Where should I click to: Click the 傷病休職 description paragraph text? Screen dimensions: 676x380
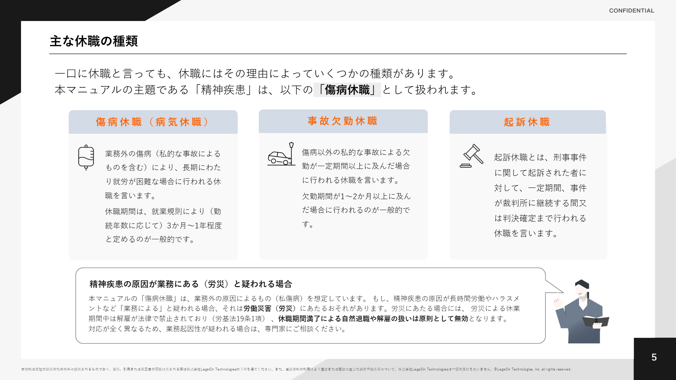tap(163, 175)
